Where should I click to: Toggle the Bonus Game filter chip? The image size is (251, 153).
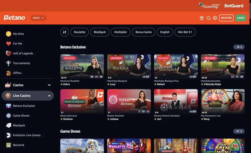(x=144, y=32)
